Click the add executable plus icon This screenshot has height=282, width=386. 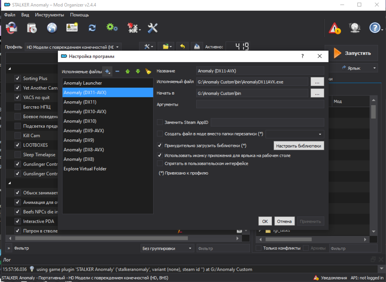[108, 71]
